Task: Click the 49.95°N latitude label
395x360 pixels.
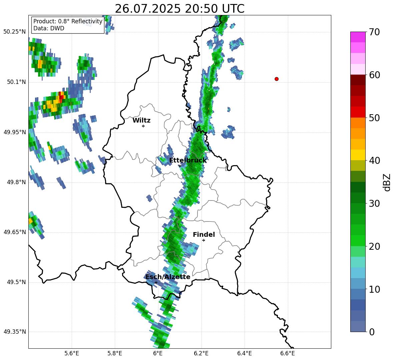Action: click(15, 132)
